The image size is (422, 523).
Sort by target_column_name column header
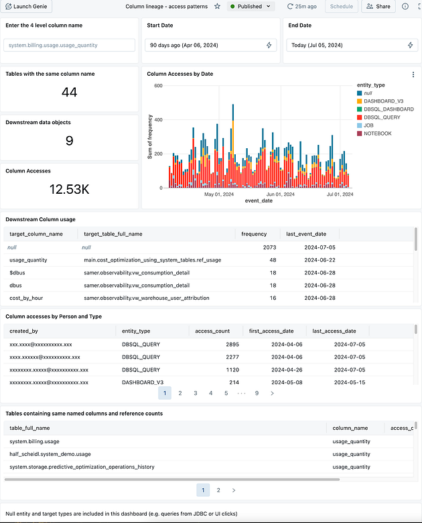36,234
